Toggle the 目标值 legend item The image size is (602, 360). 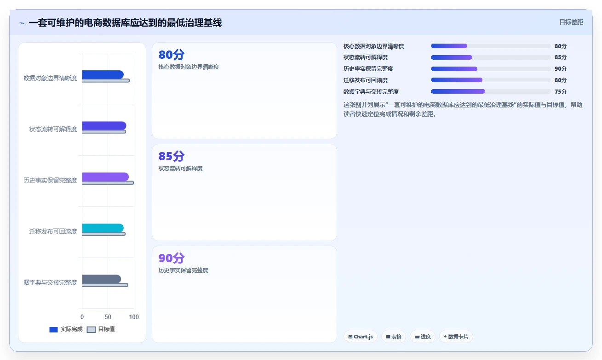pyautogui.click(x=101, y=329)
